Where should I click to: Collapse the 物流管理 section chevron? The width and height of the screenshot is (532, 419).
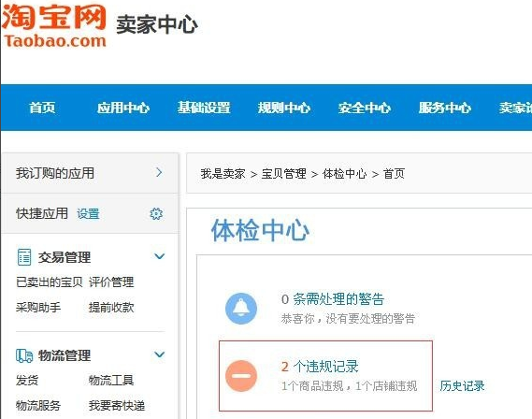click(160, 354)
